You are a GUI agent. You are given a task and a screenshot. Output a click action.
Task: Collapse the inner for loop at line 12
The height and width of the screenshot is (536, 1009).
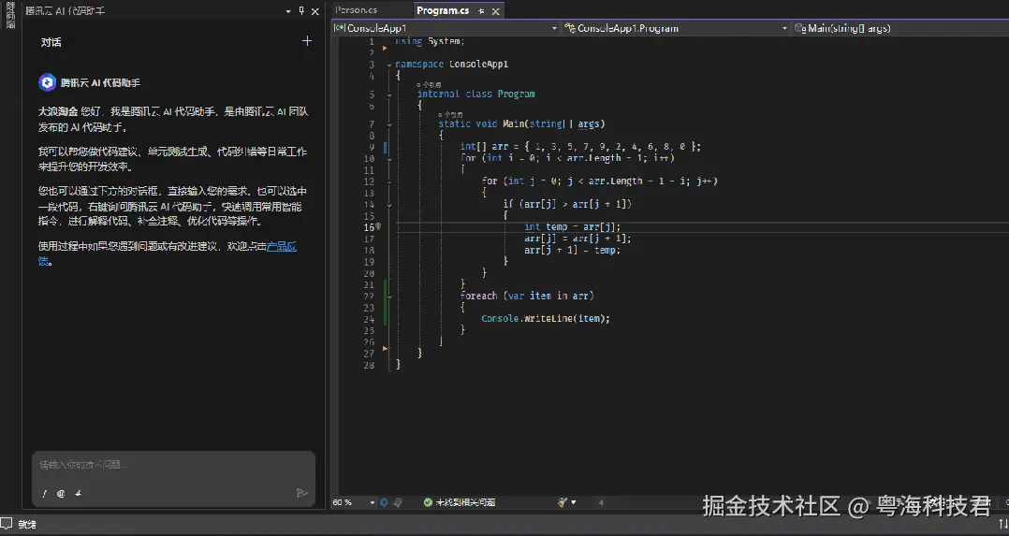pos(389,181)
